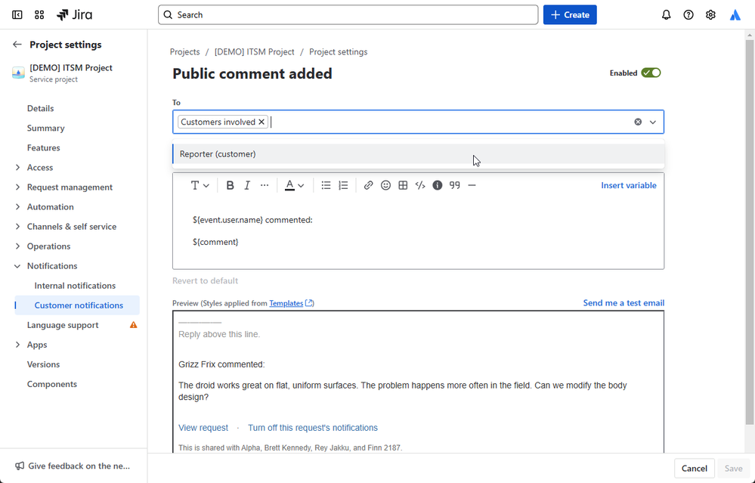Insert a bullet list

(326, 185)
